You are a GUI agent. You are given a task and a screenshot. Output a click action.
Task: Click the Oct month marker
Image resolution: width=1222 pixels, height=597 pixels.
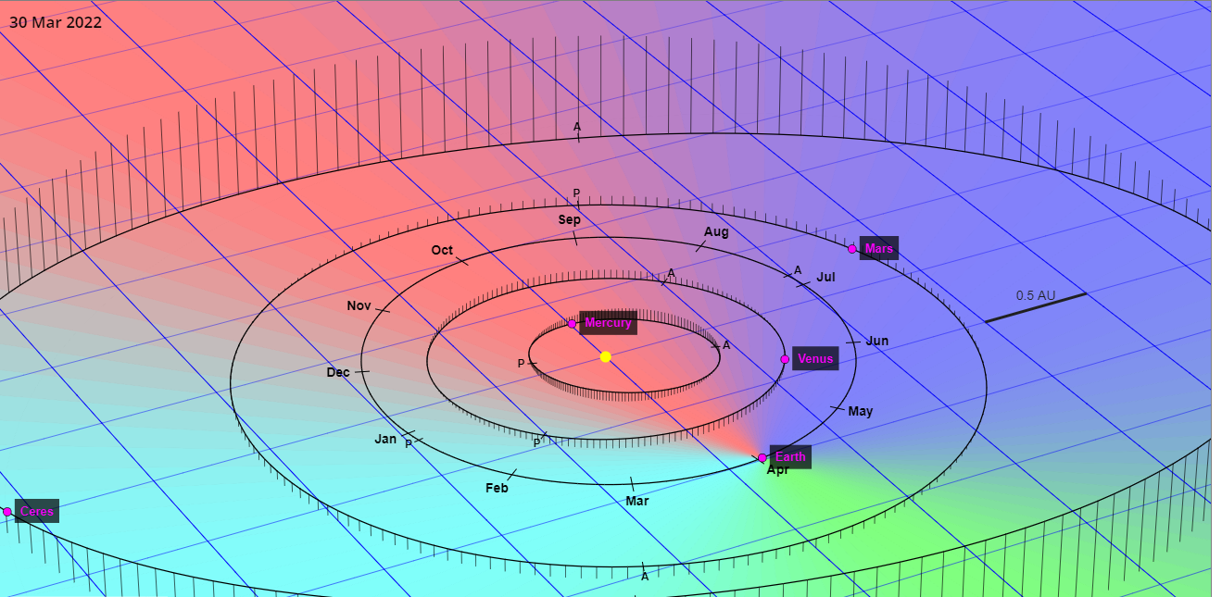pyautogui.click(x=442, y=250)
